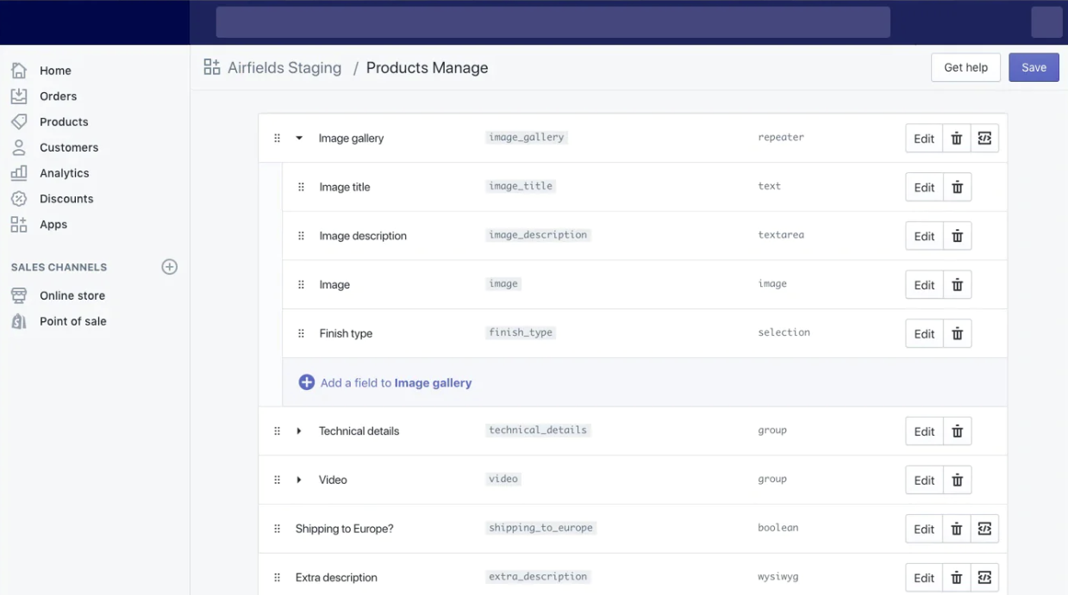Click the top search bar
The height and width of the screenshot is (595, 1068).
tap(553, 22)
